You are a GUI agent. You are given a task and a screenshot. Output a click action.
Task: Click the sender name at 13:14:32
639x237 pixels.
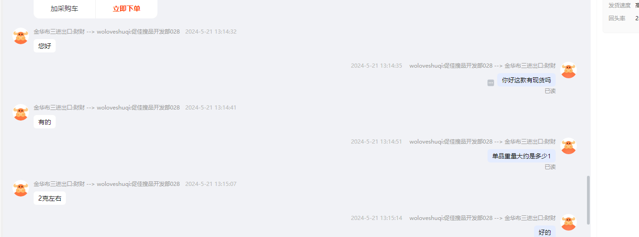tap(107, 32)
